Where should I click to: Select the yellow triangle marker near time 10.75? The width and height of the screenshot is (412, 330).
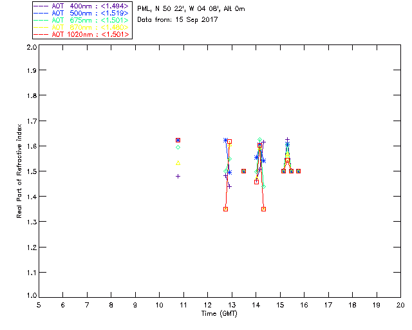[178, 163]
